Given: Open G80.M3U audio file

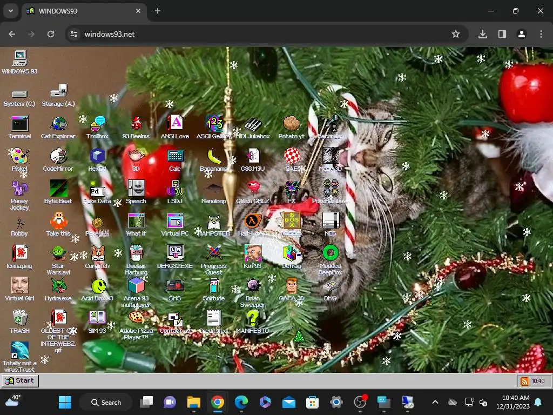Looking at the screenshot, I should click(x=253, y=156).
